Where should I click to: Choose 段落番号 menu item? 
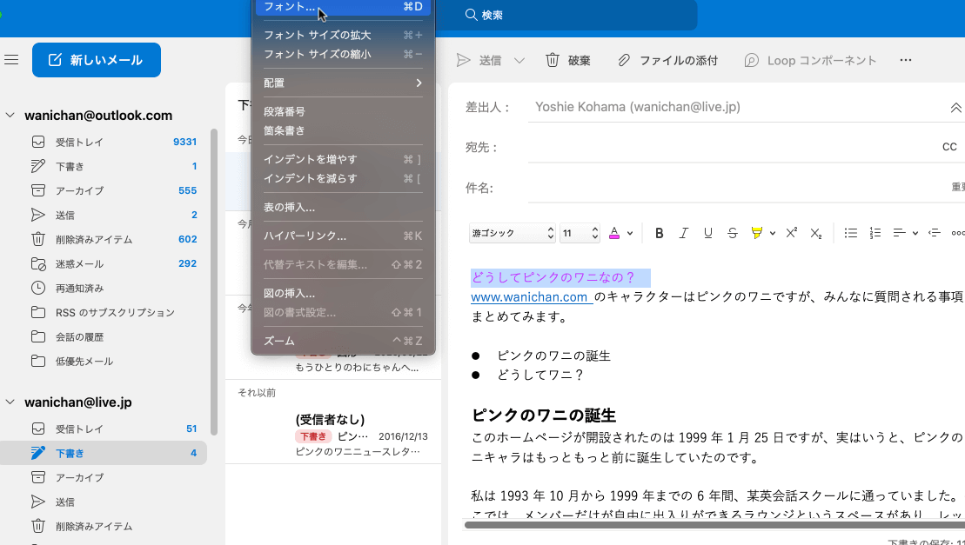click(343, 111)
